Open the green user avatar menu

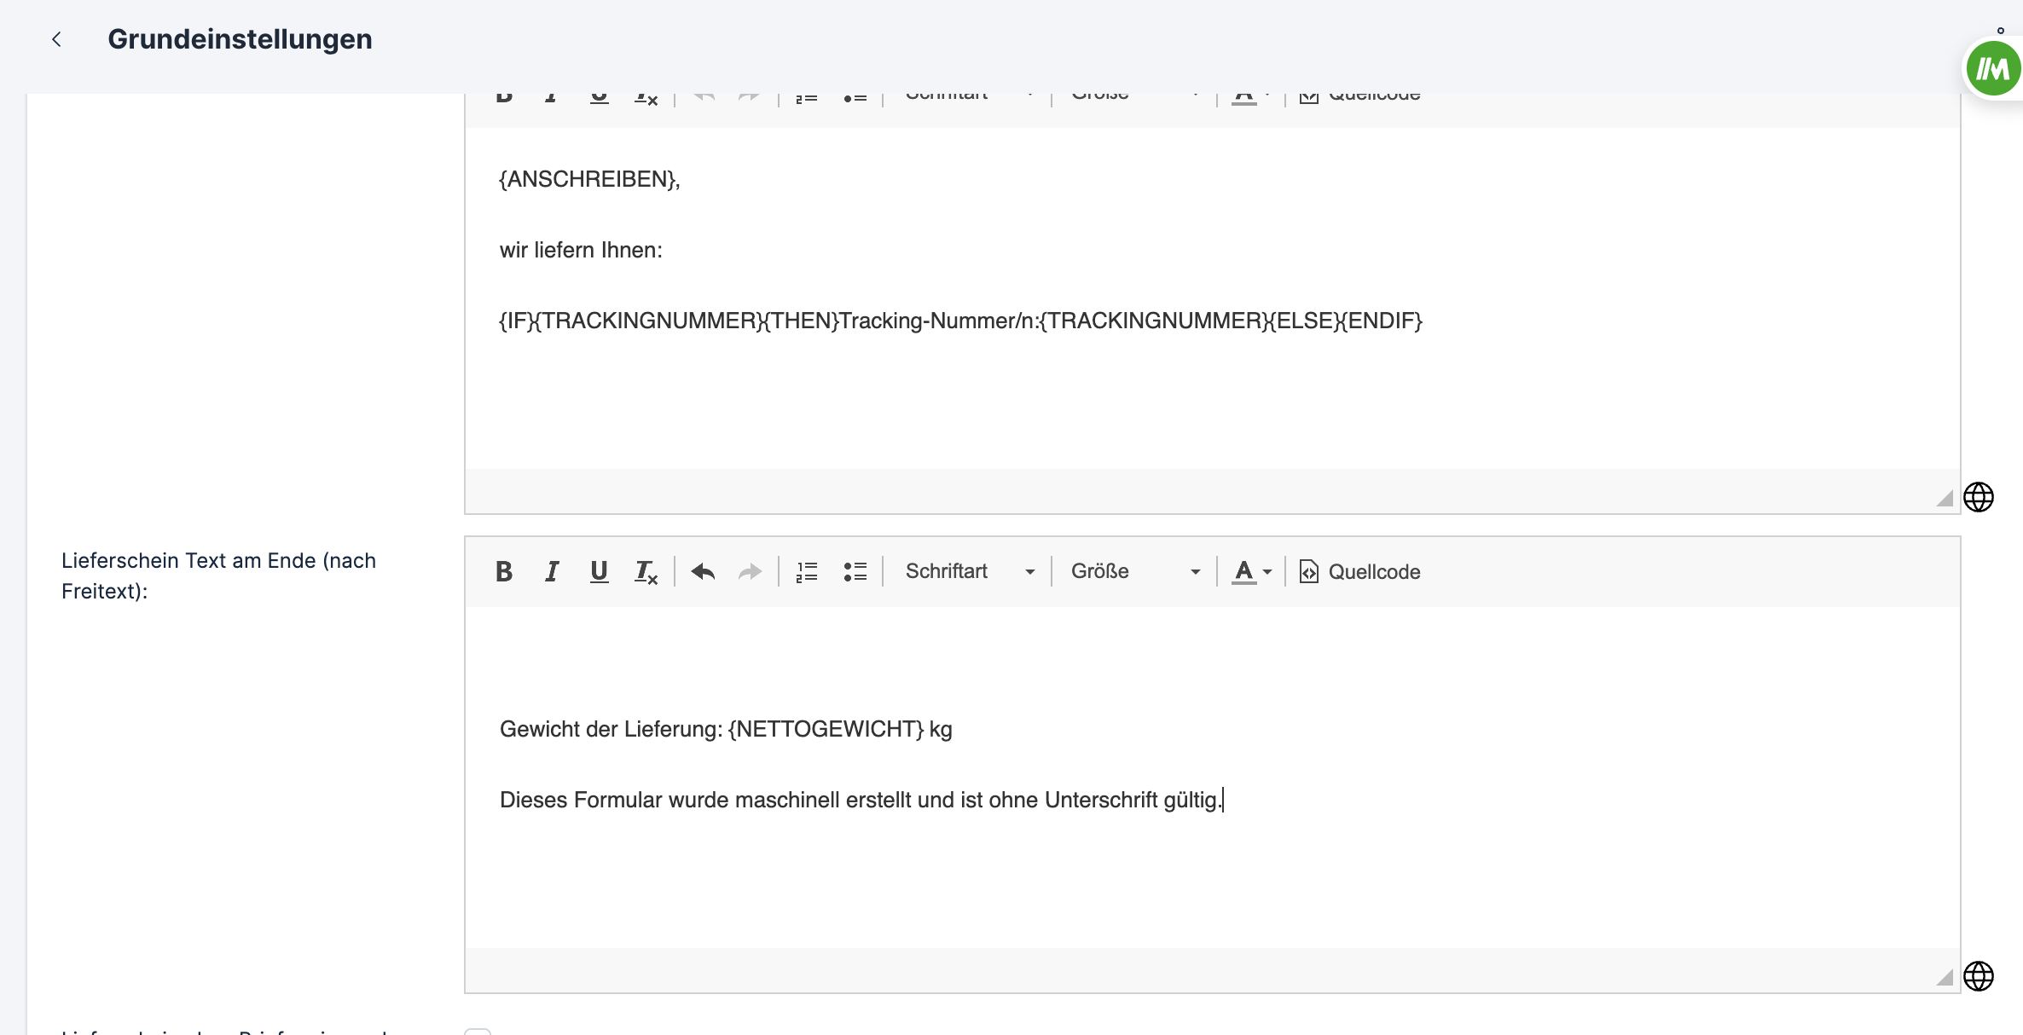pos(1993,68)
